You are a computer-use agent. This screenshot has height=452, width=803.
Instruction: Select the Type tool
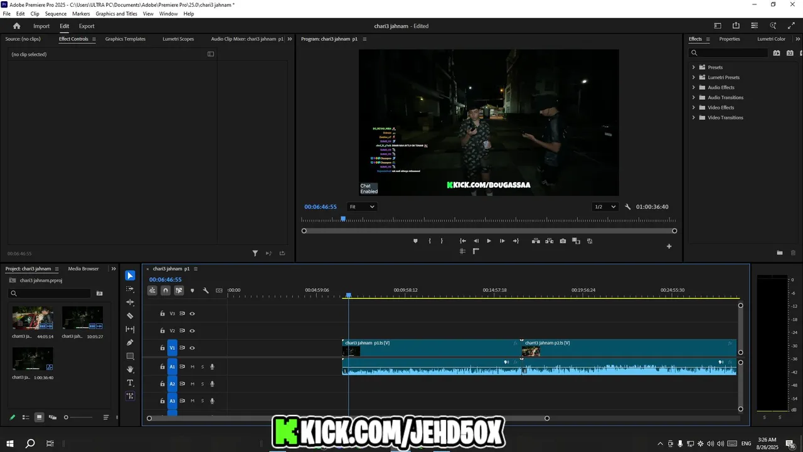point(130,382)
